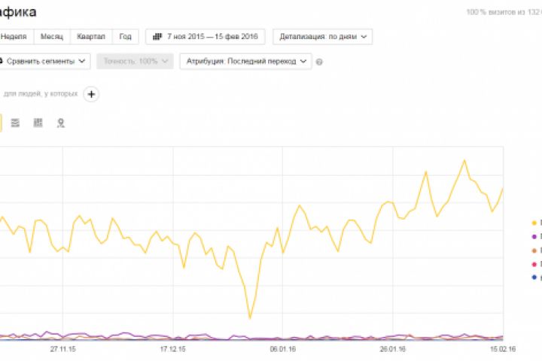Viewport: 542px width, 361px height.
Task: Click the lowest dip of the yellow line
Action: 250,318
